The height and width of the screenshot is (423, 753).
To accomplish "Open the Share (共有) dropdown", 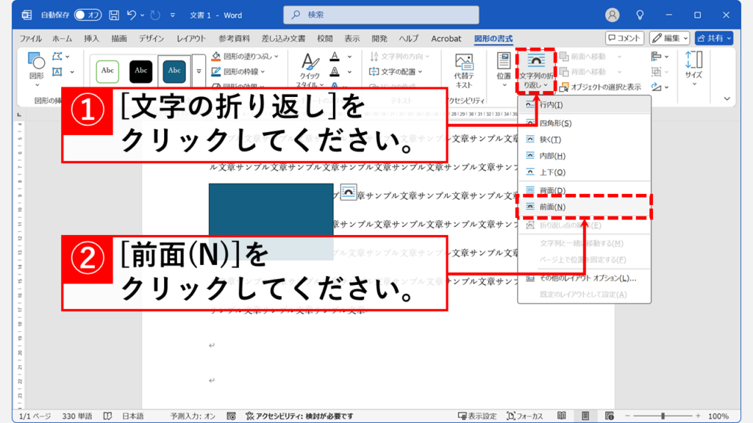I will point(713,38).
